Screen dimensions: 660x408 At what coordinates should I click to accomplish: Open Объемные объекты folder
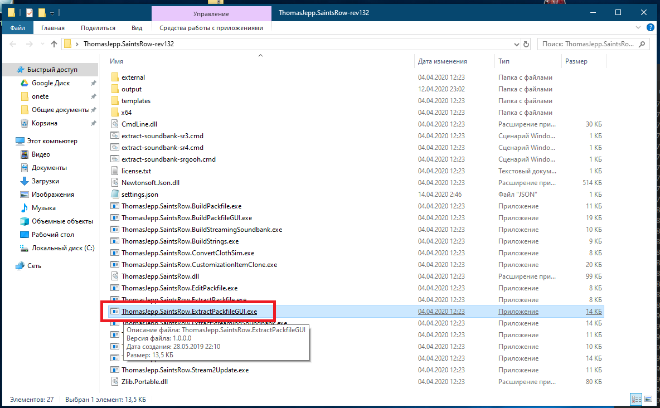coord(62,221)
